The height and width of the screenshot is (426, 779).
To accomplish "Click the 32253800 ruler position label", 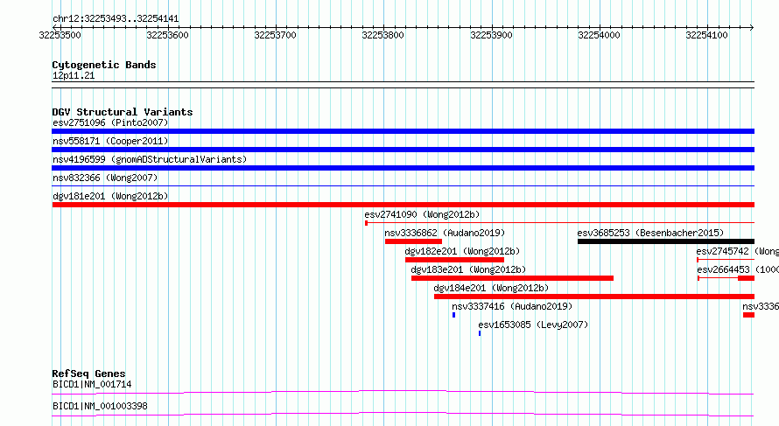I will [383, 35].
